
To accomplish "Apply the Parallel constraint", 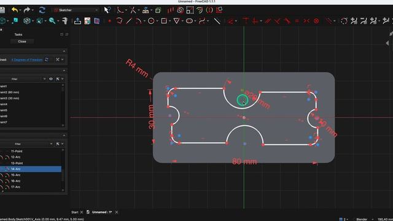I will coord(268,21).
